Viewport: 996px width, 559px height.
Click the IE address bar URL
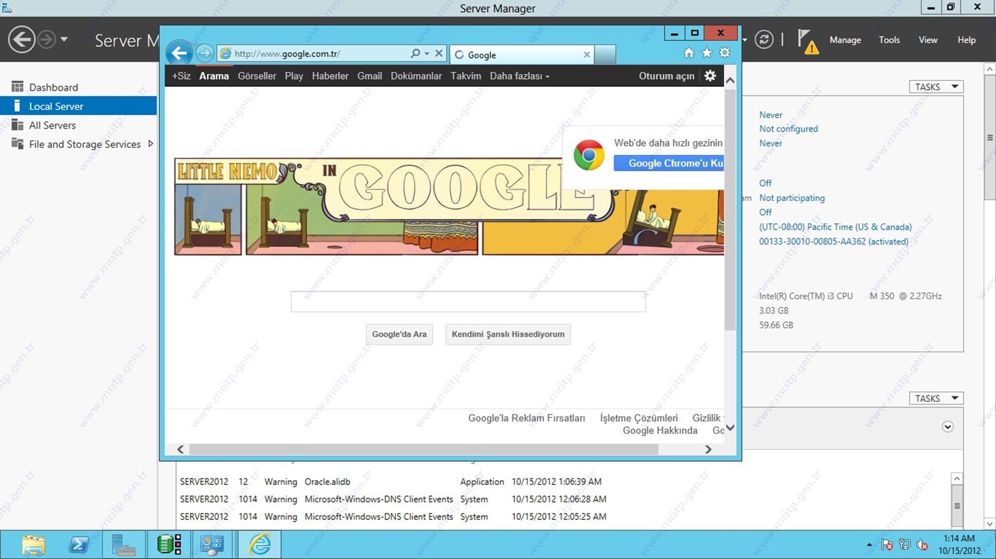tap(287, 54)
